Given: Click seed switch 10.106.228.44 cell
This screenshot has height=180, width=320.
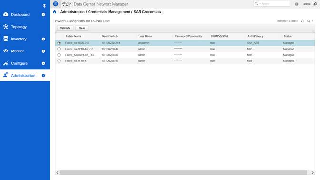Looking at the screenshot, I should tap(110, 49).
